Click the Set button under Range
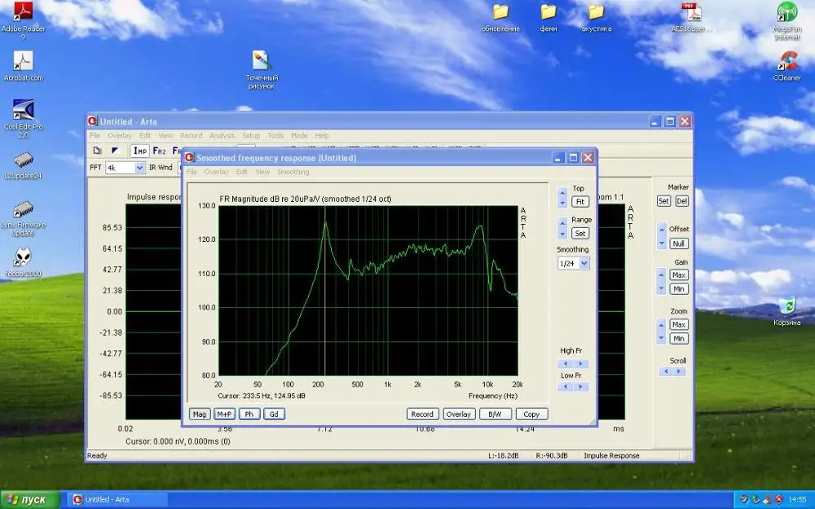 click(x=580, y=233)
